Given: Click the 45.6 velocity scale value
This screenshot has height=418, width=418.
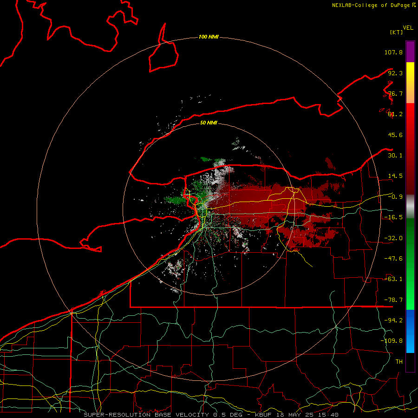Looking at the screenshot, I should [x=395, y=135].
